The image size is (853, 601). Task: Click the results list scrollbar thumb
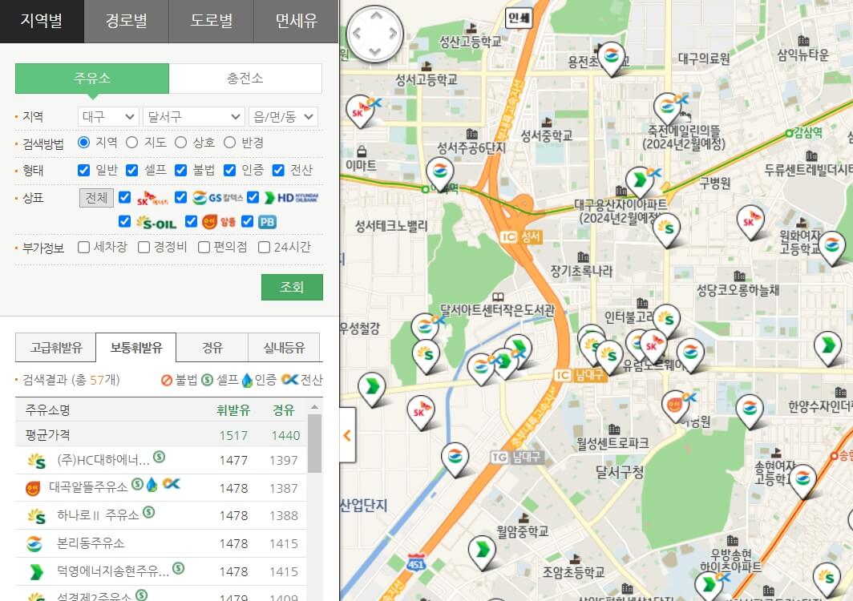314,443
